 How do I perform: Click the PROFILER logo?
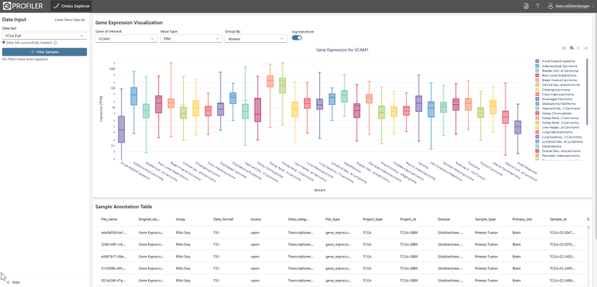click(22, 6)
